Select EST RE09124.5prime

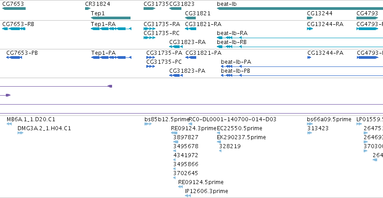201,182
